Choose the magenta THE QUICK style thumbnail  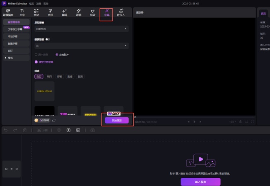67,111
